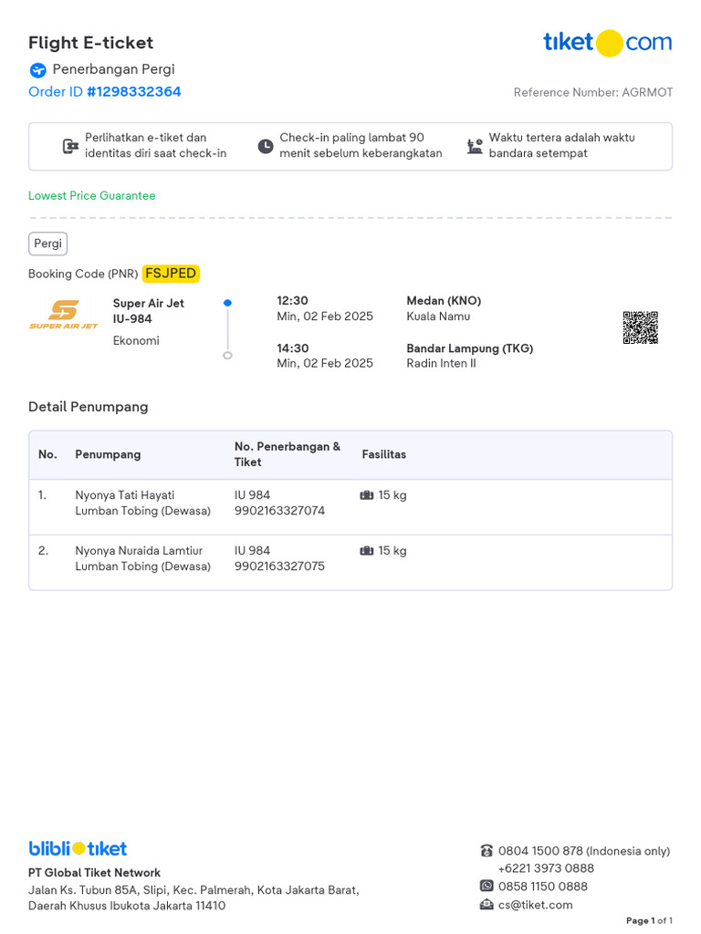Click the local airport time icon
Image resolution: width=701 pixels, height=934 pixels.
pyautogui.click(x=475, y=146)
